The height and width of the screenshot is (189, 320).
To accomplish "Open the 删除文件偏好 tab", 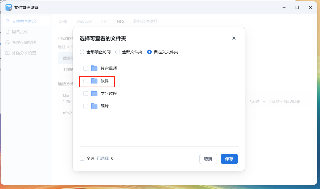I will pos(145,21).
